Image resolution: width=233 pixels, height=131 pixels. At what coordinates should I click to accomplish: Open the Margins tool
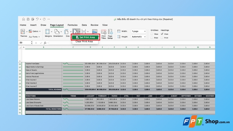coord(47,32)
